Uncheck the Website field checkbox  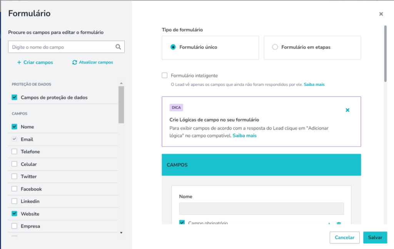click(15, 214)
